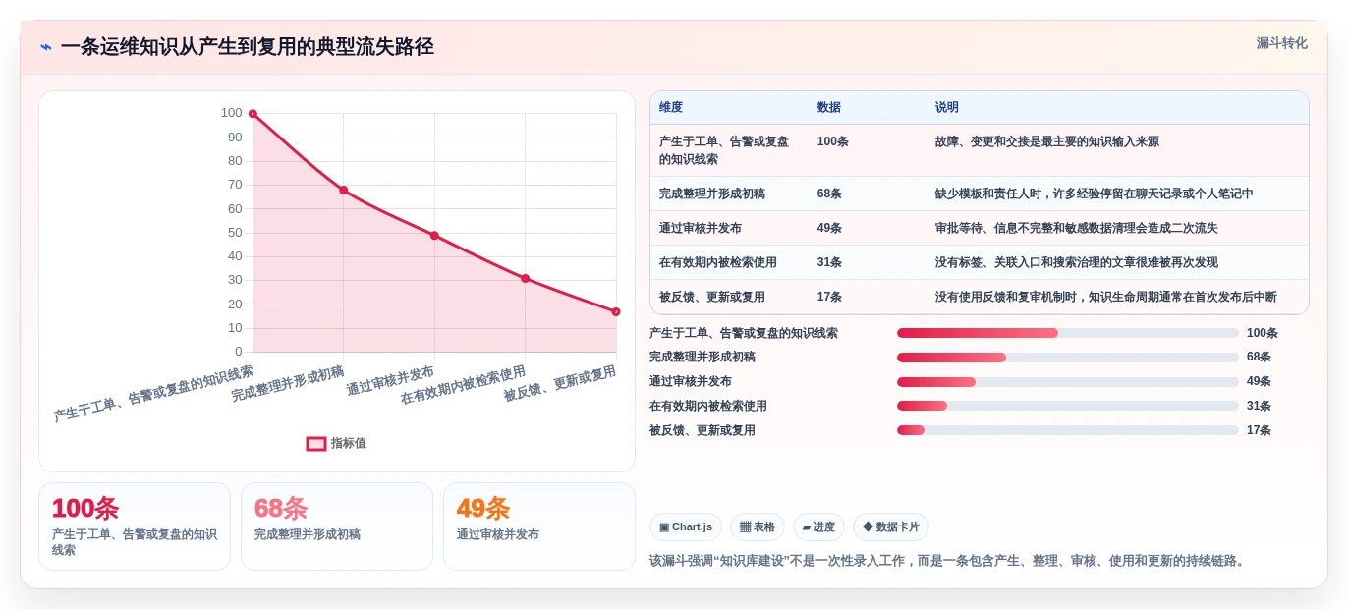Click the red legend swatch for 指标值
The width and height of the screenshot is (1348, 609).
316,444
